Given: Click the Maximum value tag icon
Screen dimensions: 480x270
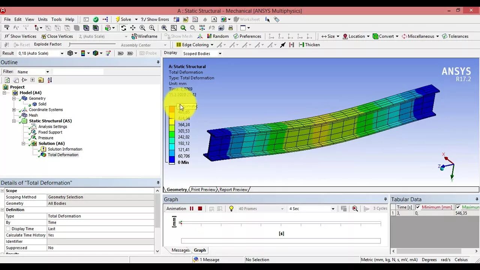Looking at the screenshot, I should coord(121,53).
